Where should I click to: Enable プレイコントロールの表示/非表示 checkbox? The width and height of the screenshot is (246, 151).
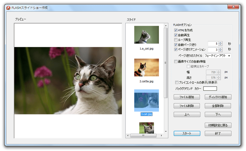pos(177,82)
